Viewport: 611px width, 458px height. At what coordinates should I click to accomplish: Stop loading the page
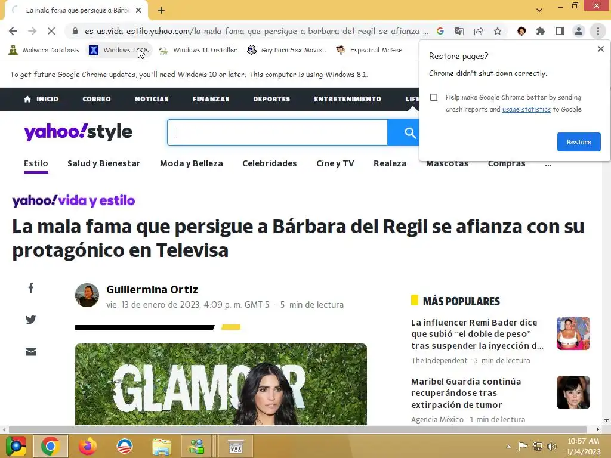pyautogui.click(x=51, y=31)
